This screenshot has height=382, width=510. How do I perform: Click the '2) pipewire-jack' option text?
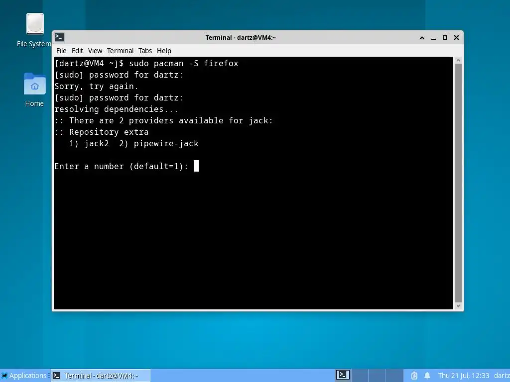tap(159, 144)
